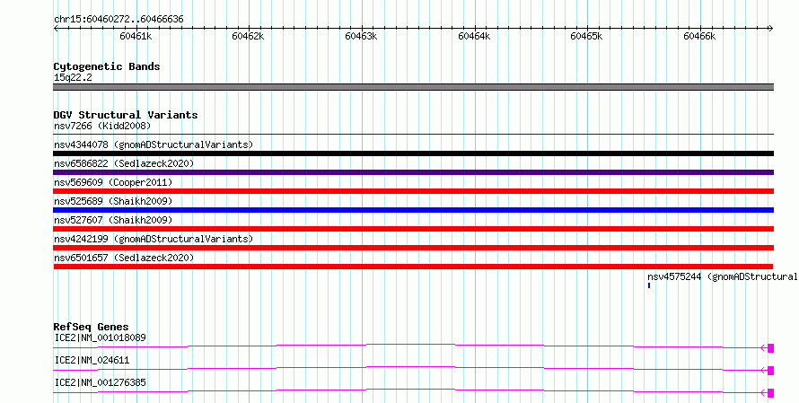This screenshot has height=403, width=799.
Task: Click the 15q22.2 band label
Action: coord(73,77)
